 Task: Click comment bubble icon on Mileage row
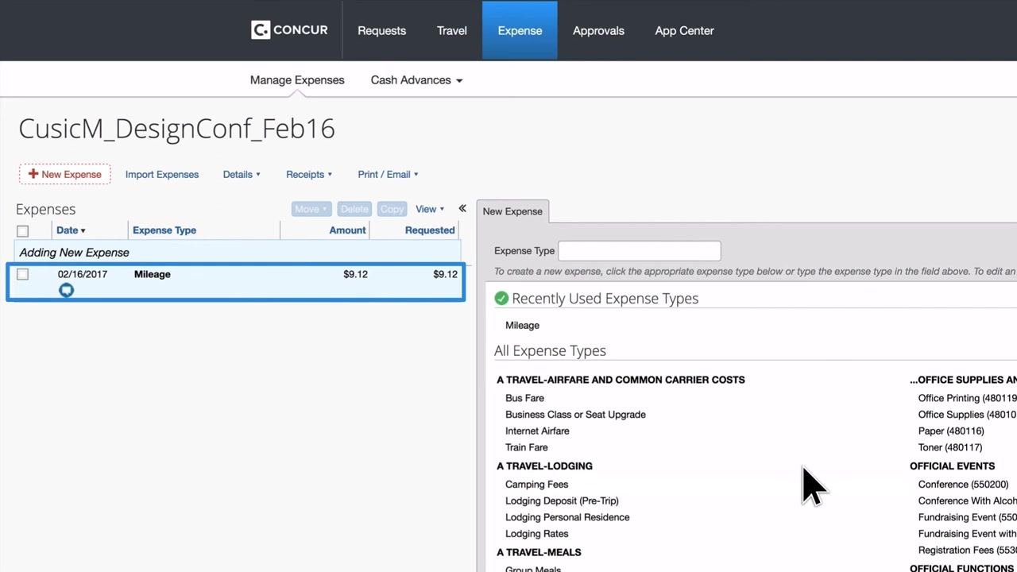coord(66,290)
